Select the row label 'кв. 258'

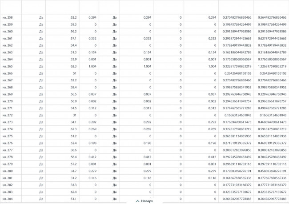[8, 17]
